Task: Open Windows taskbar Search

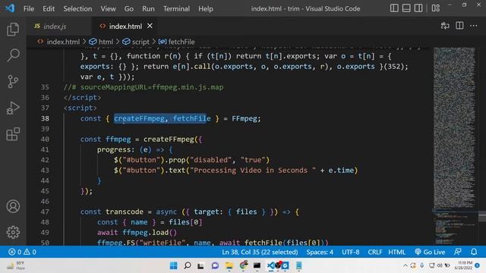Action: point(188,265)
